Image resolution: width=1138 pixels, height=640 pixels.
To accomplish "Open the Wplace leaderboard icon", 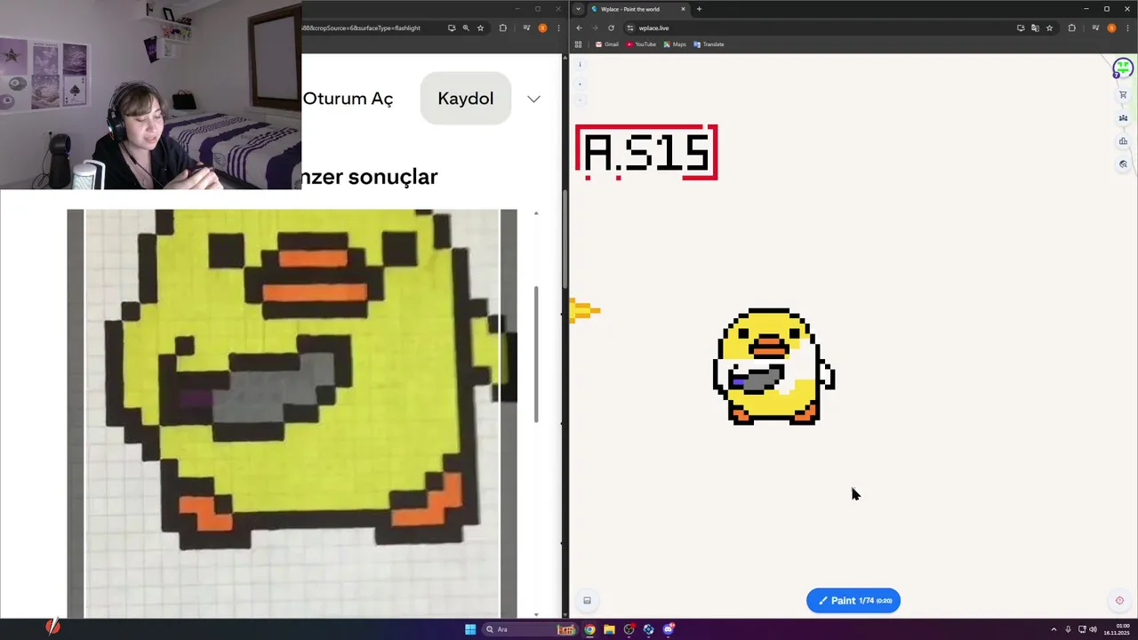I will [x=1123, y=141].
